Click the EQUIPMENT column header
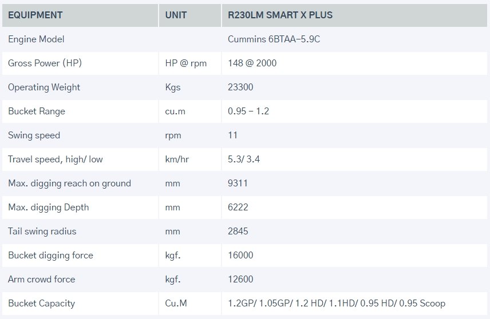490x319 pixels. (x=35, y=15)
